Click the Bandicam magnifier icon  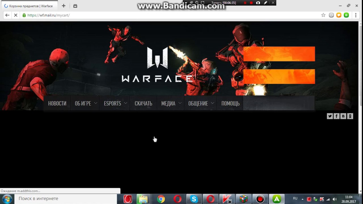(197, 3)
